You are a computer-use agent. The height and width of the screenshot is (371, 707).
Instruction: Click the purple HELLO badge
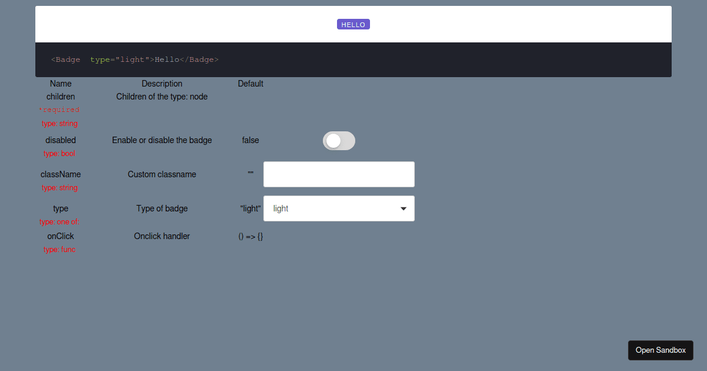click(353, 24)
